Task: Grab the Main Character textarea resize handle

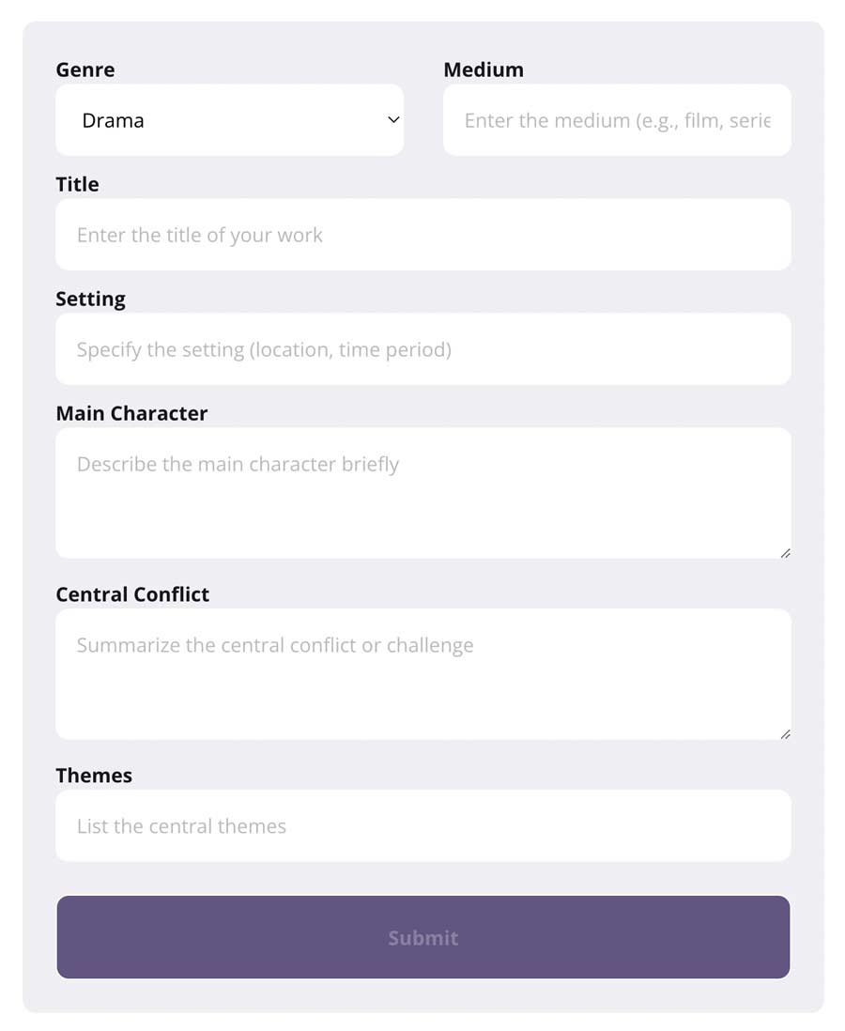Action: (x=785, y=553)
